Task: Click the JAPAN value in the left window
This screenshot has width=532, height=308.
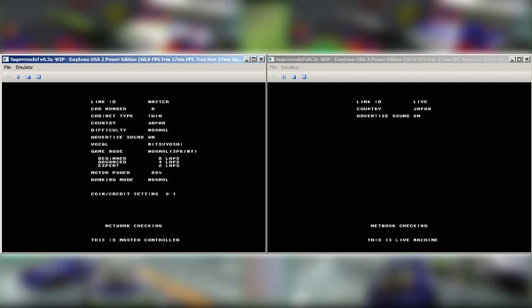Action: click(157, 123)
